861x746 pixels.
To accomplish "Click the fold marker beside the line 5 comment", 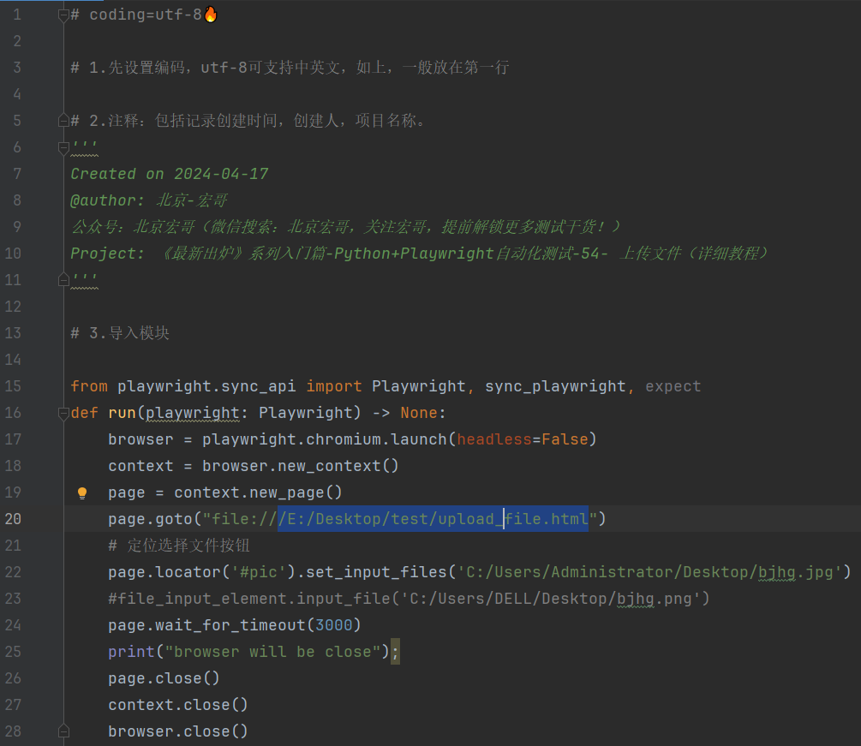I will coord(63,120).
